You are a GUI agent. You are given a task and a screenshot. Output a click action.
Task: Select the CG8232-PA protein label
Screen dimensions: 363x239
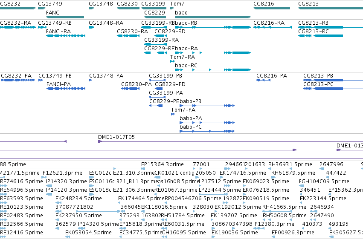(16, 76)
